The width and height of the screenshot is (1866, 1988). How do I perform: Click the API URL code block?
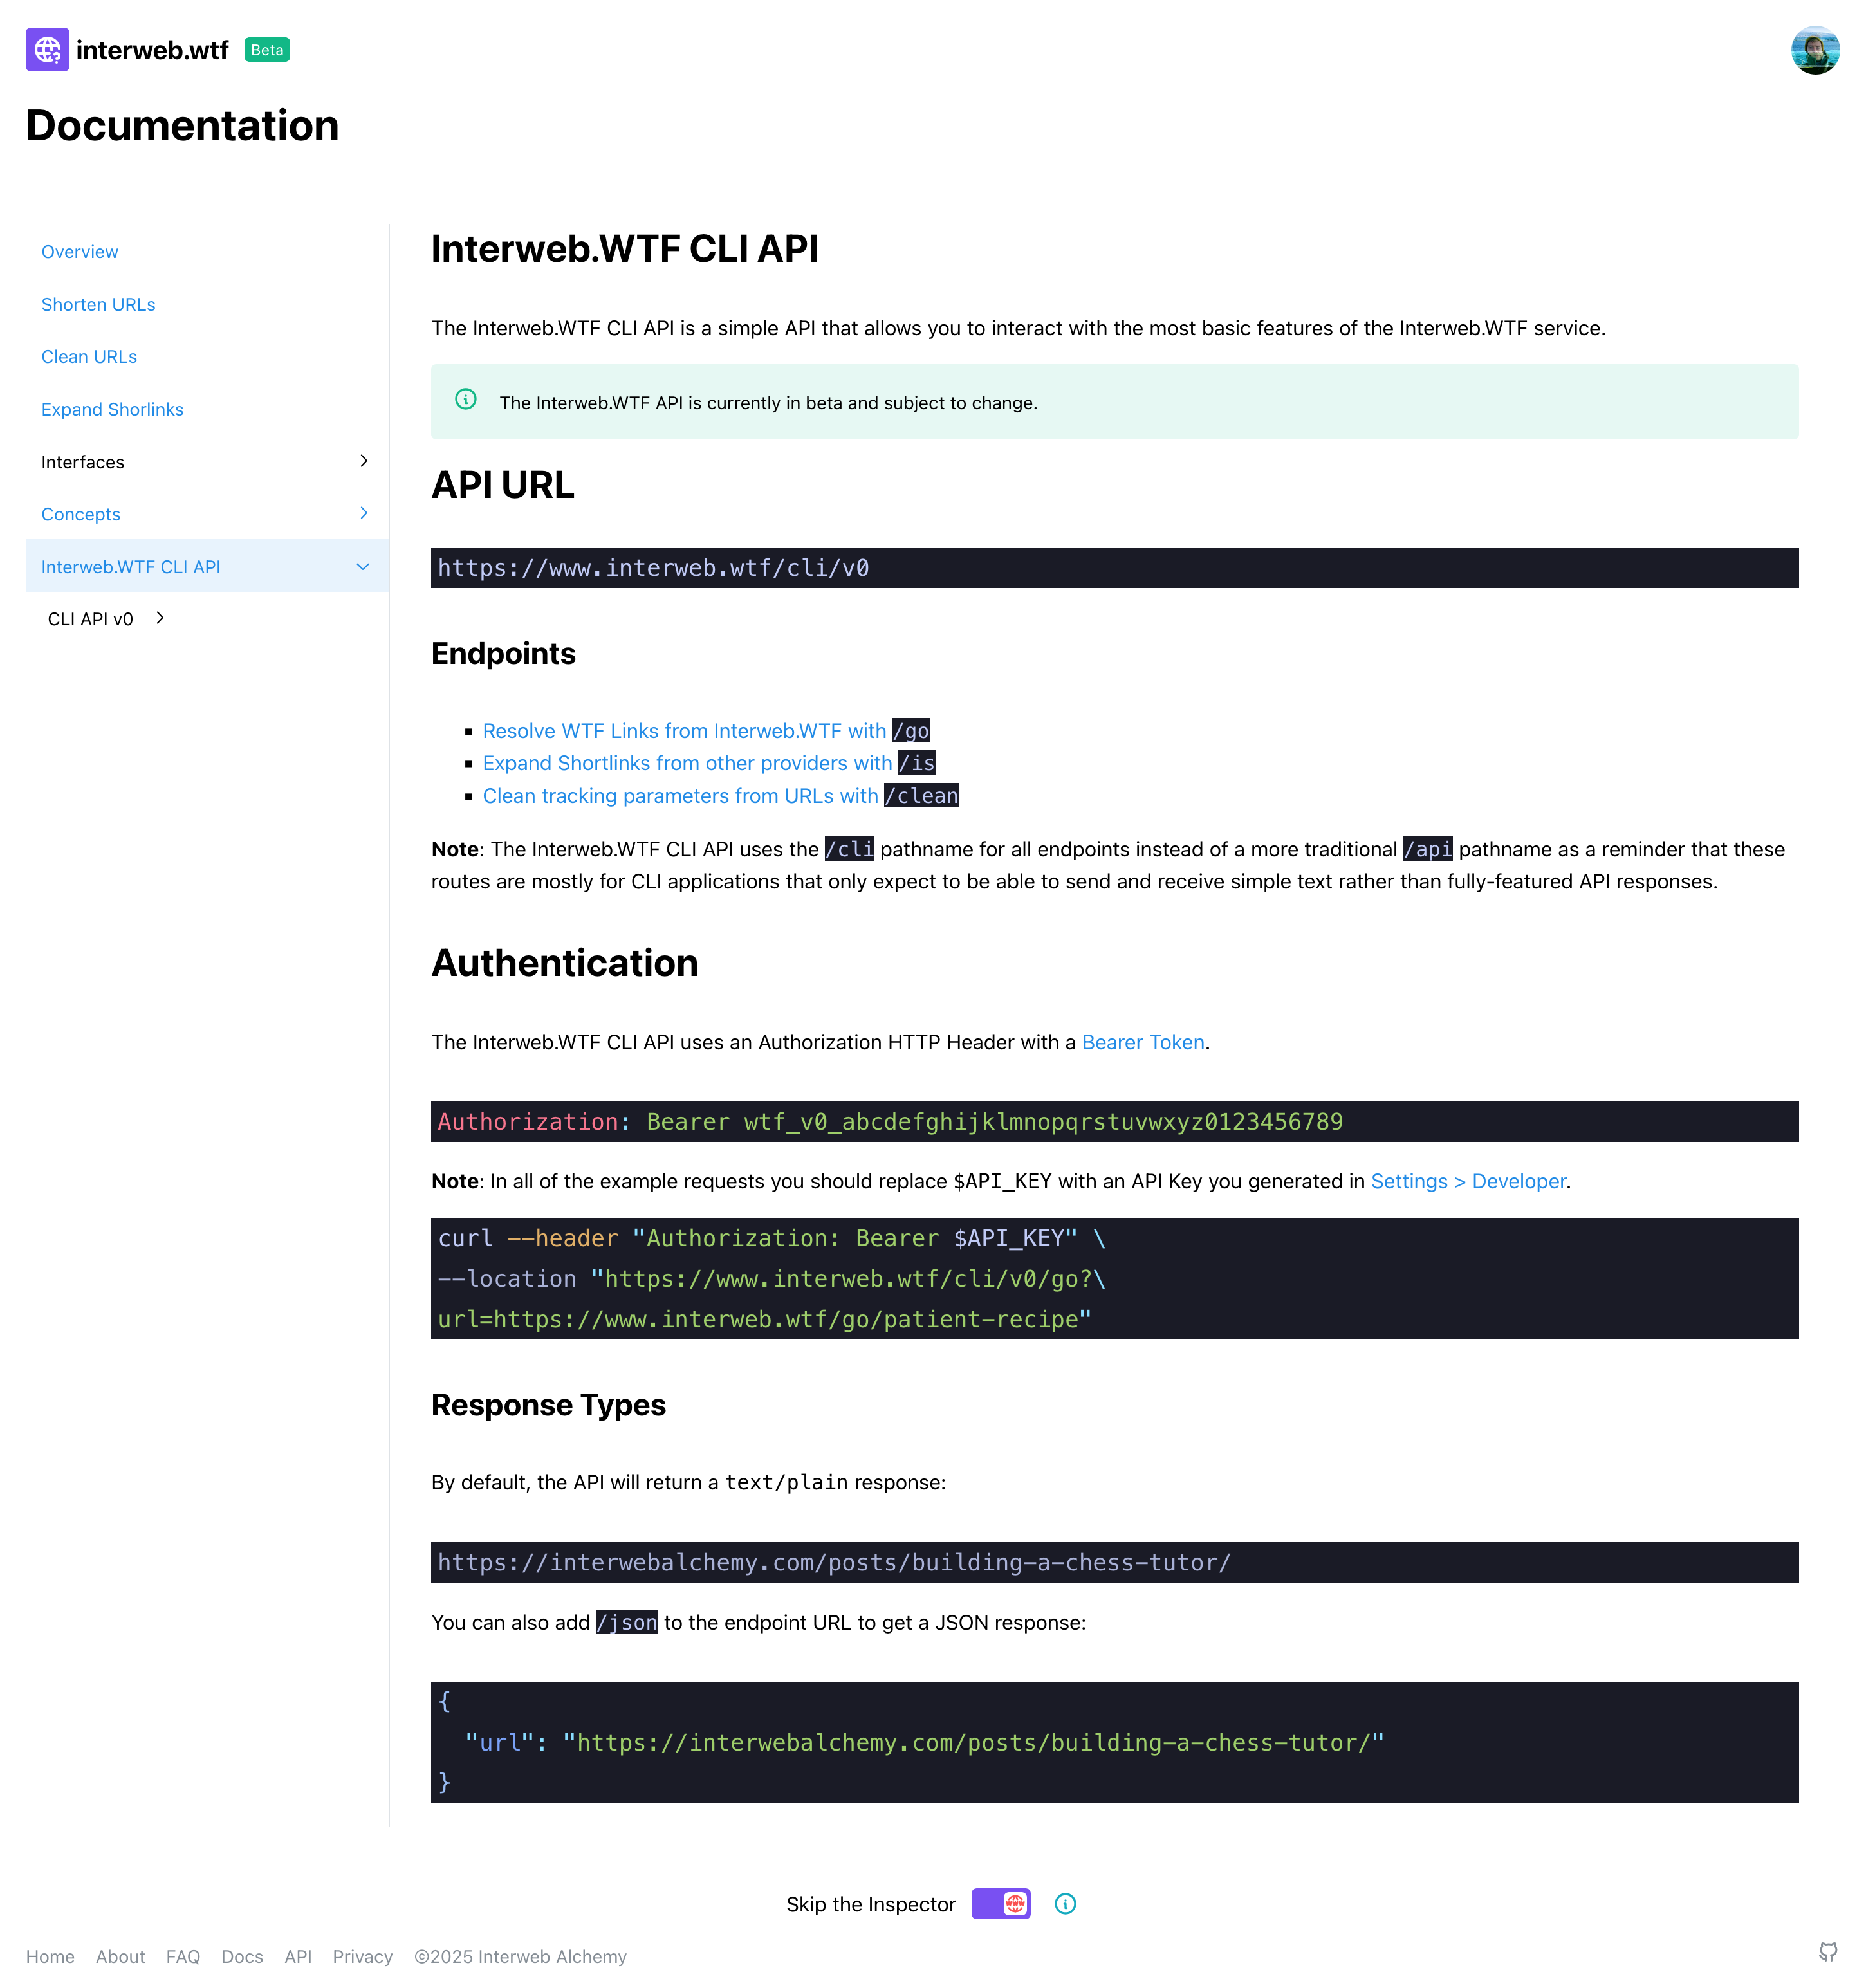[x=1114, y=566]
